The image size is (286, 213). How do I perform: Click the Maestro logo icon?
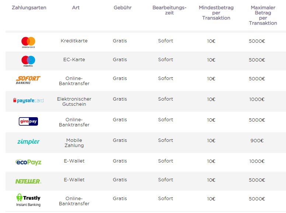[x=28, y=61]
